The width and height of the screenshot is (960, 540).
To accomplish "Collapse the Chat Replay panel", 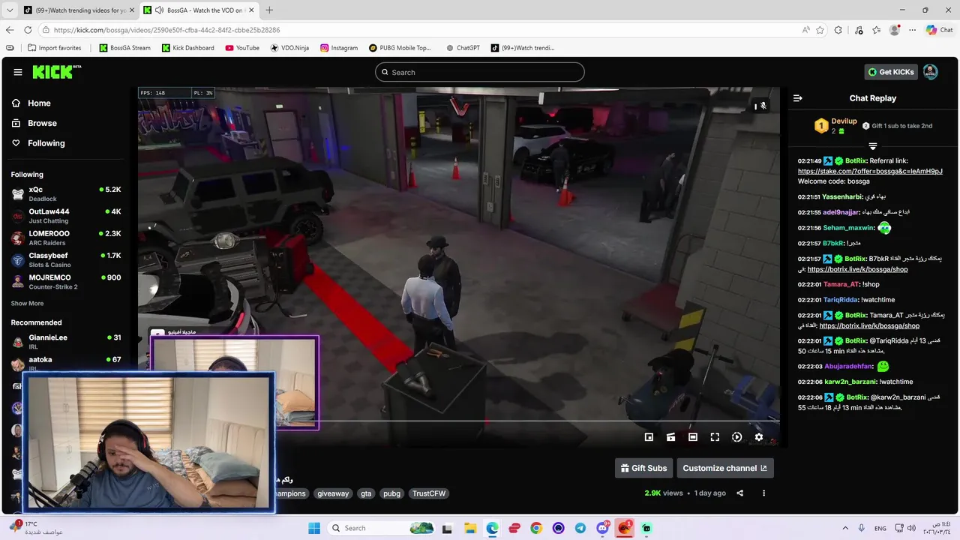I will point(797,98).
